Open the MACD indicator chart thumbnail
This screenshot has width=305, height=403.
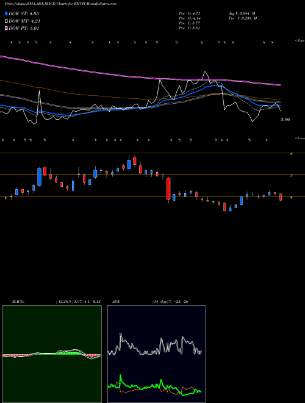click(x=52, y=354)
